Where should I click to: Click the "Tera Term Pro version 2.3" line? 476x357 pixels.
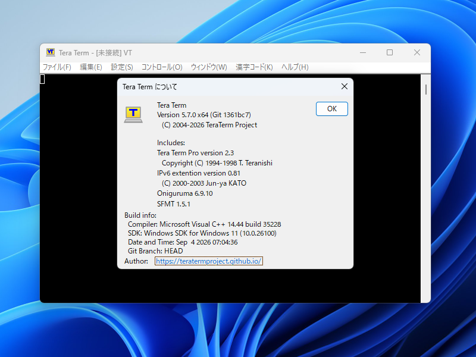tap(195, 153)
